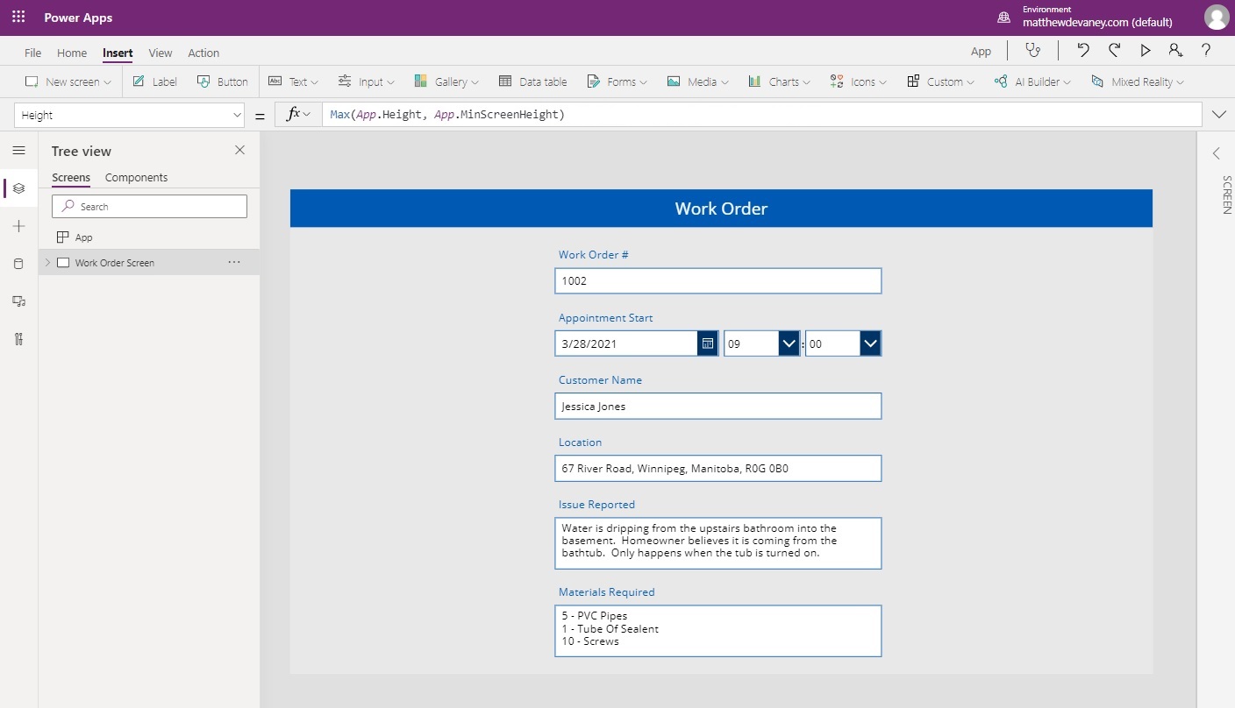The width and height of the screenshot is (1235, 708).
Task: Expand the Work Order Screen tree node
Action: coord(47,263)
